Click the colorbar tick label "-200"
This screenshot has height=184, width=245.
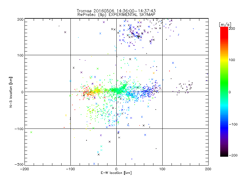pos(233,155)
